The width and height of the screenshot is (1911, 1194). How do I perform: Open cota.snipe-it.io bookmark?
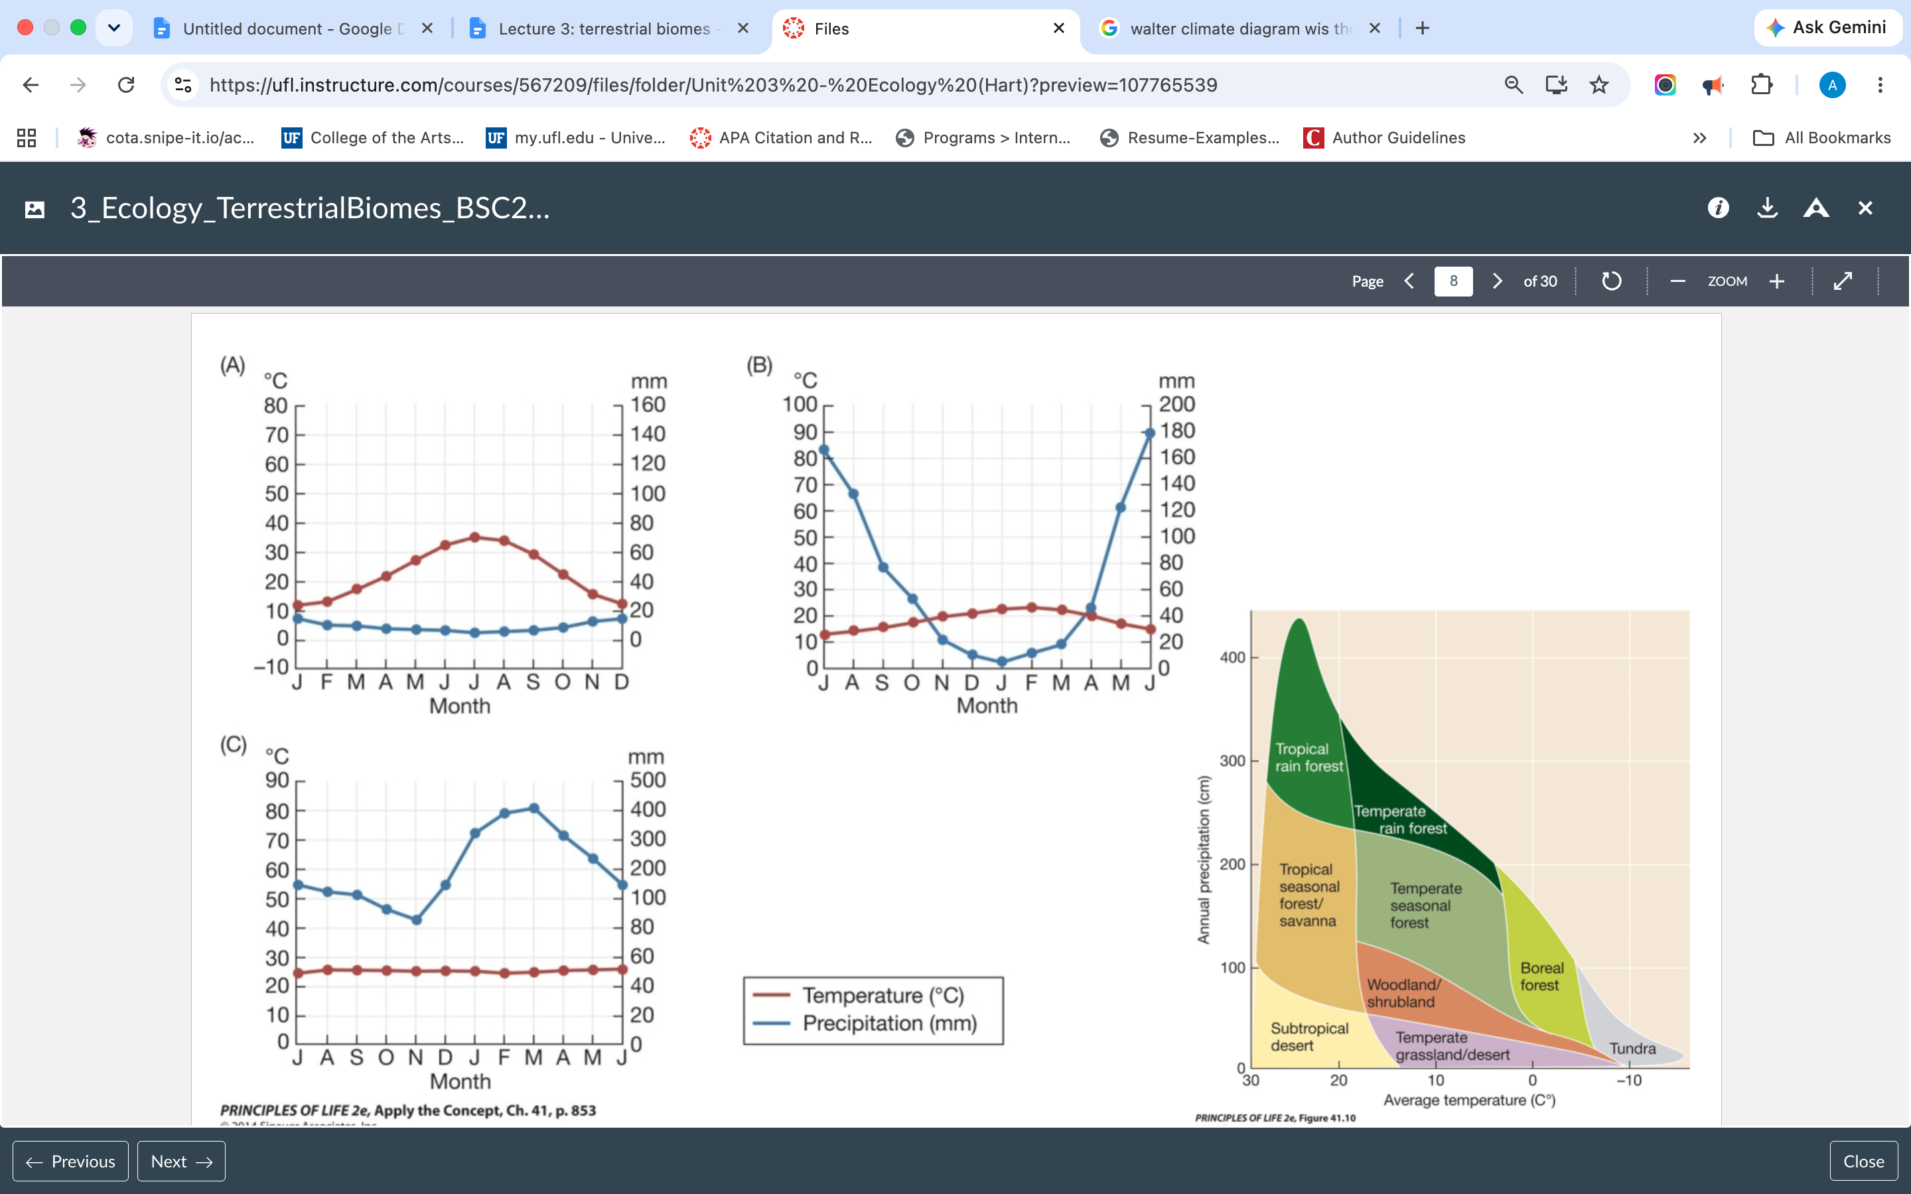tap(166, 138)
